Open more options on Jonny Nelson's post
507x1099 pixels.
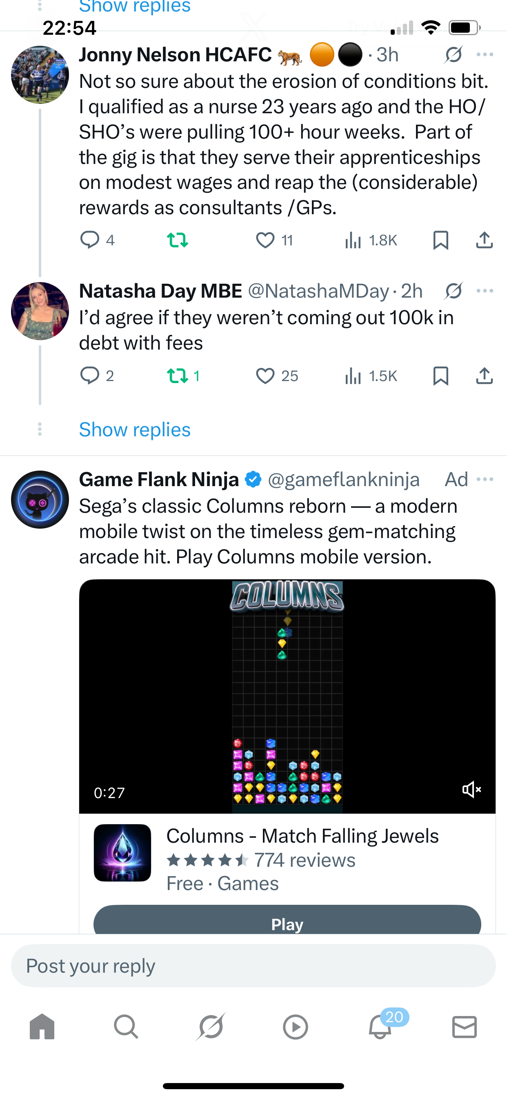(x=485, y=55)
